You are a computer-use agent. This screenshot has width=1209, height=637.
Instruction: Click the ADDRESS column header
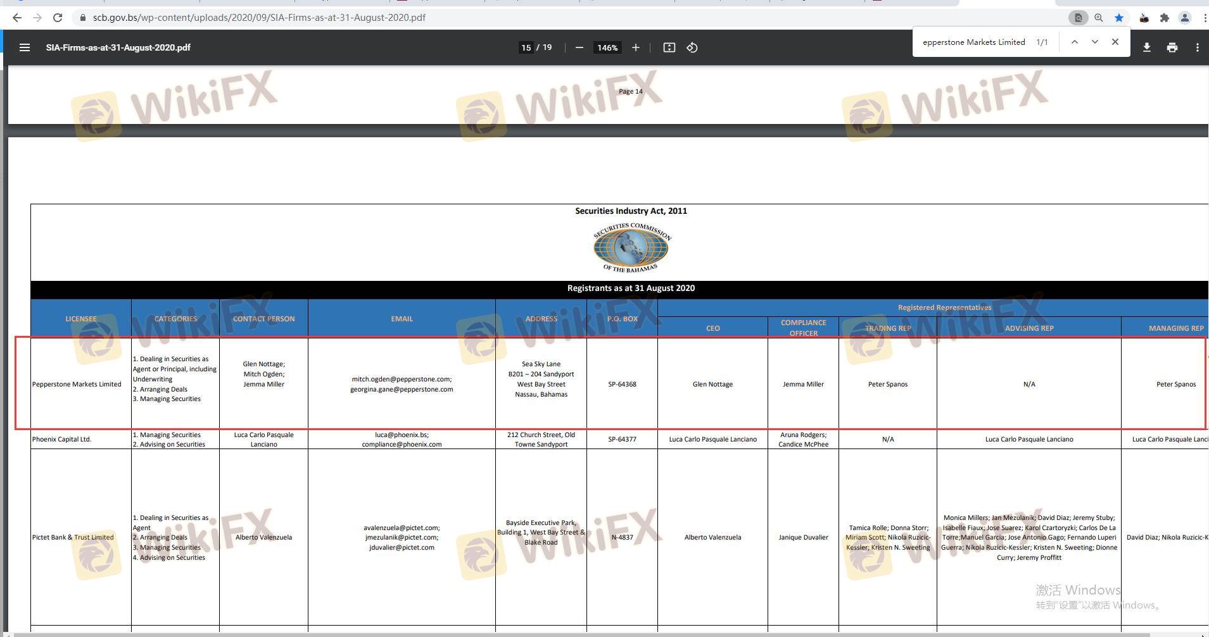tap(541, 319)
